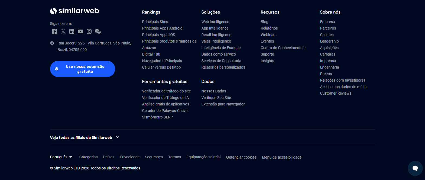The image size is (425, 180).
Task: Open Acesso aos dados de mídia link
Action: [343, 87]
